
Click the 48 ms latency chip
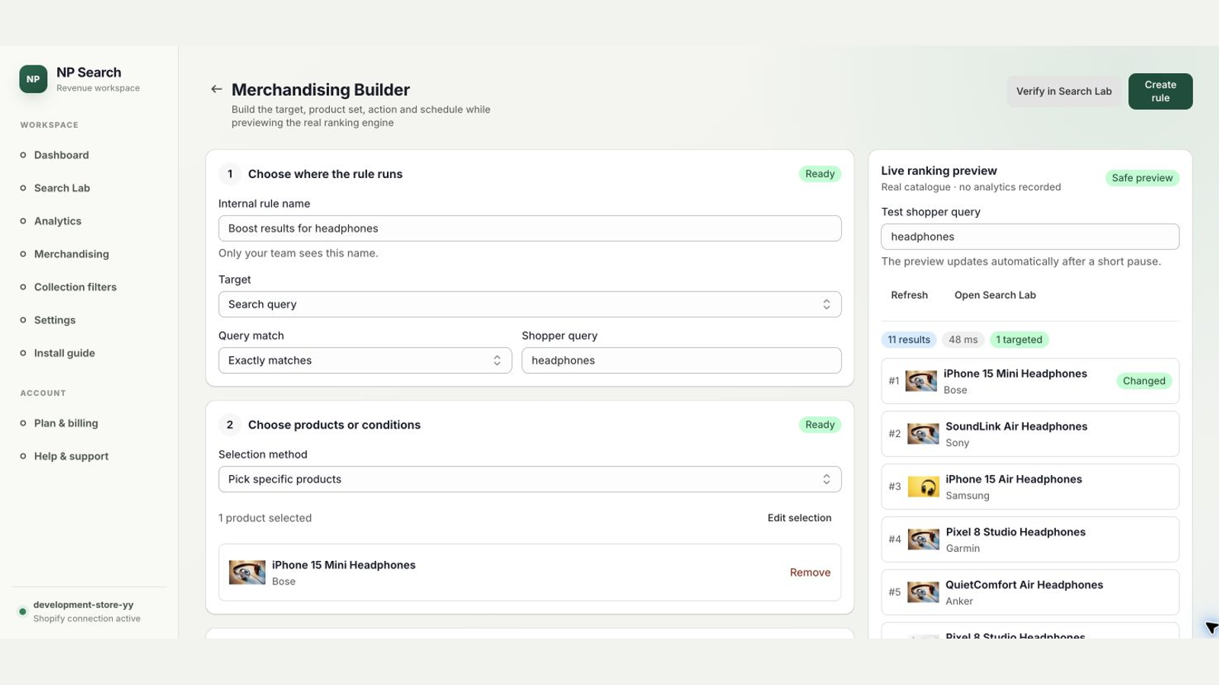963,340
